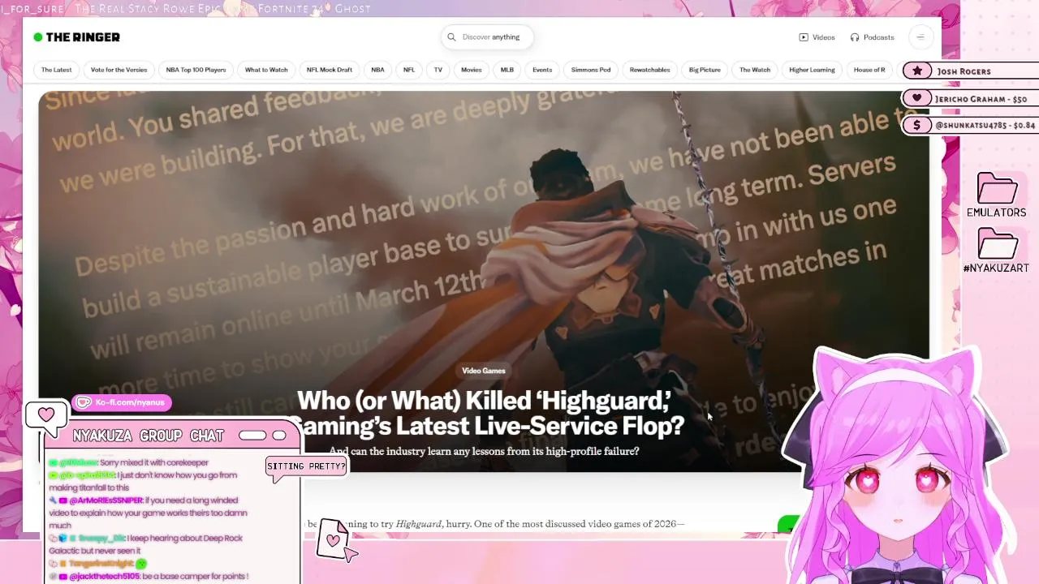Image resolution: width=1039 pixels, height=584 pixels.
Task: Click the #NYAKUZART folder icon
Action: pyautogui.click(x=997, y=245)
